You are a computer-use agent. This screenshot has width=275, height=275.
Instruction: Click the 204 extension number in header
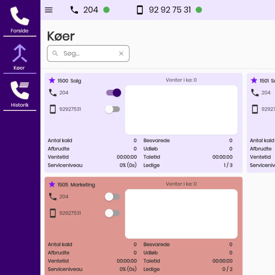pos(91,10)
